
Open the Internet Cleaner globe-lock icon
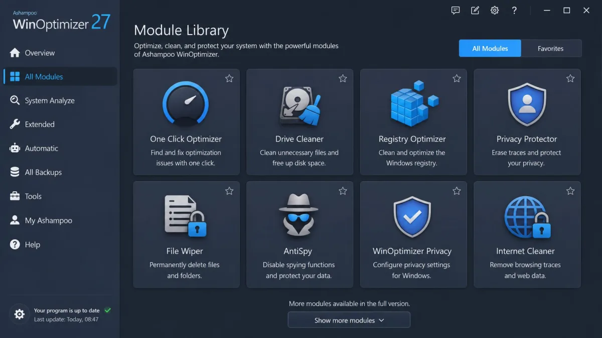pyautogui.click(x=527, y=217)
